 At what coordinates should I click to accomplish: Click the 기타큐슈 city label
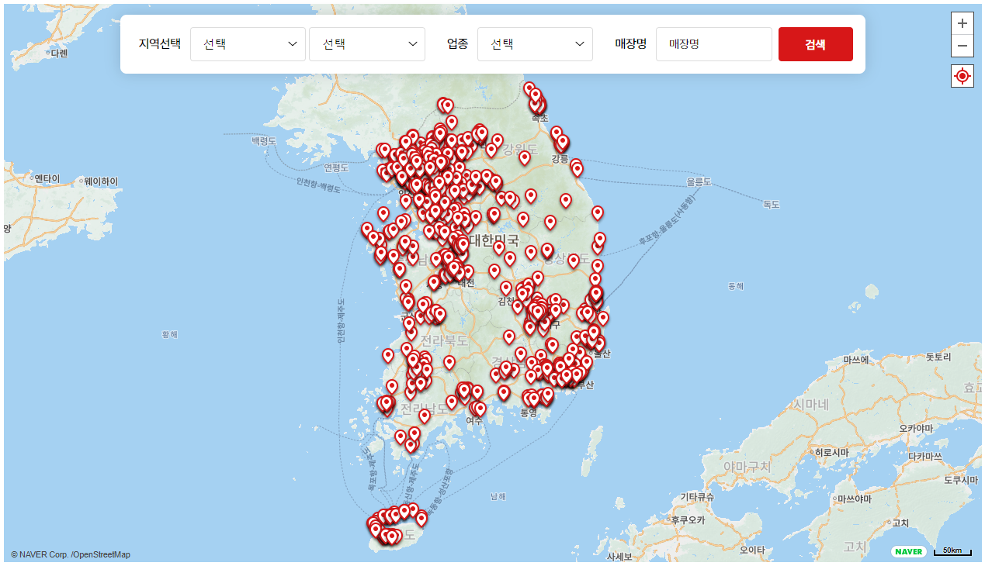pyautogui.click(x=697, y=496)
